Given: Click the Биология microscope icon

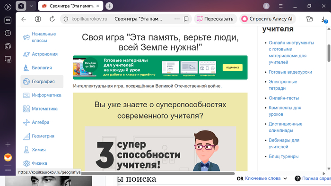Looking at the screenshot, I should (26, 68).
